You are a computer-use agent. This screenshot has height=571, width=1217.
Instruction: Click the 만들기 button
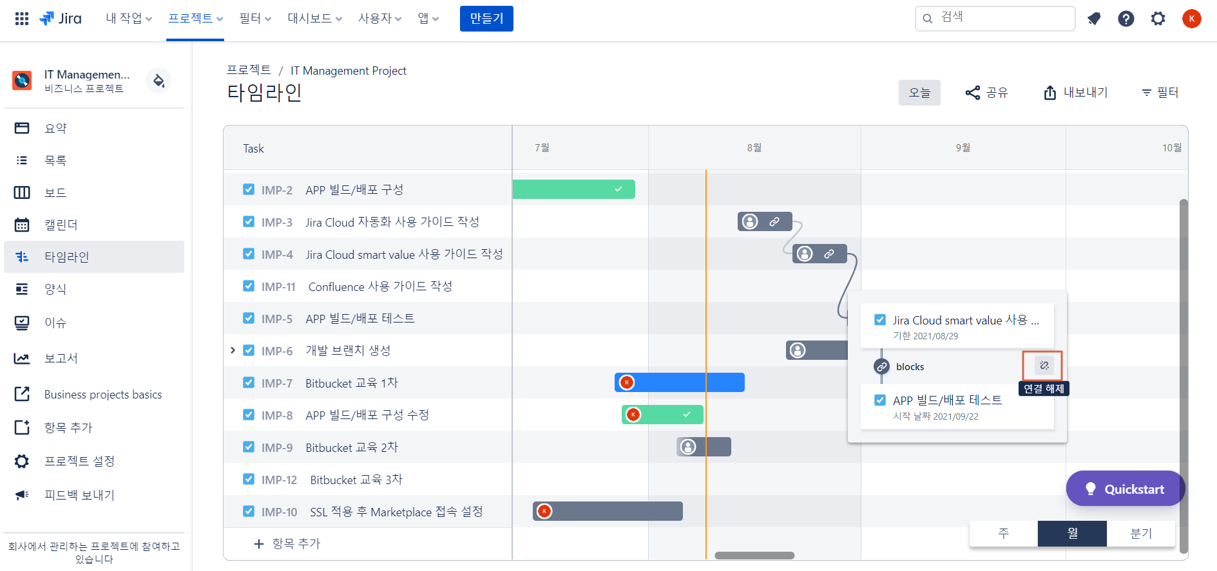click(x=486, y=19)
